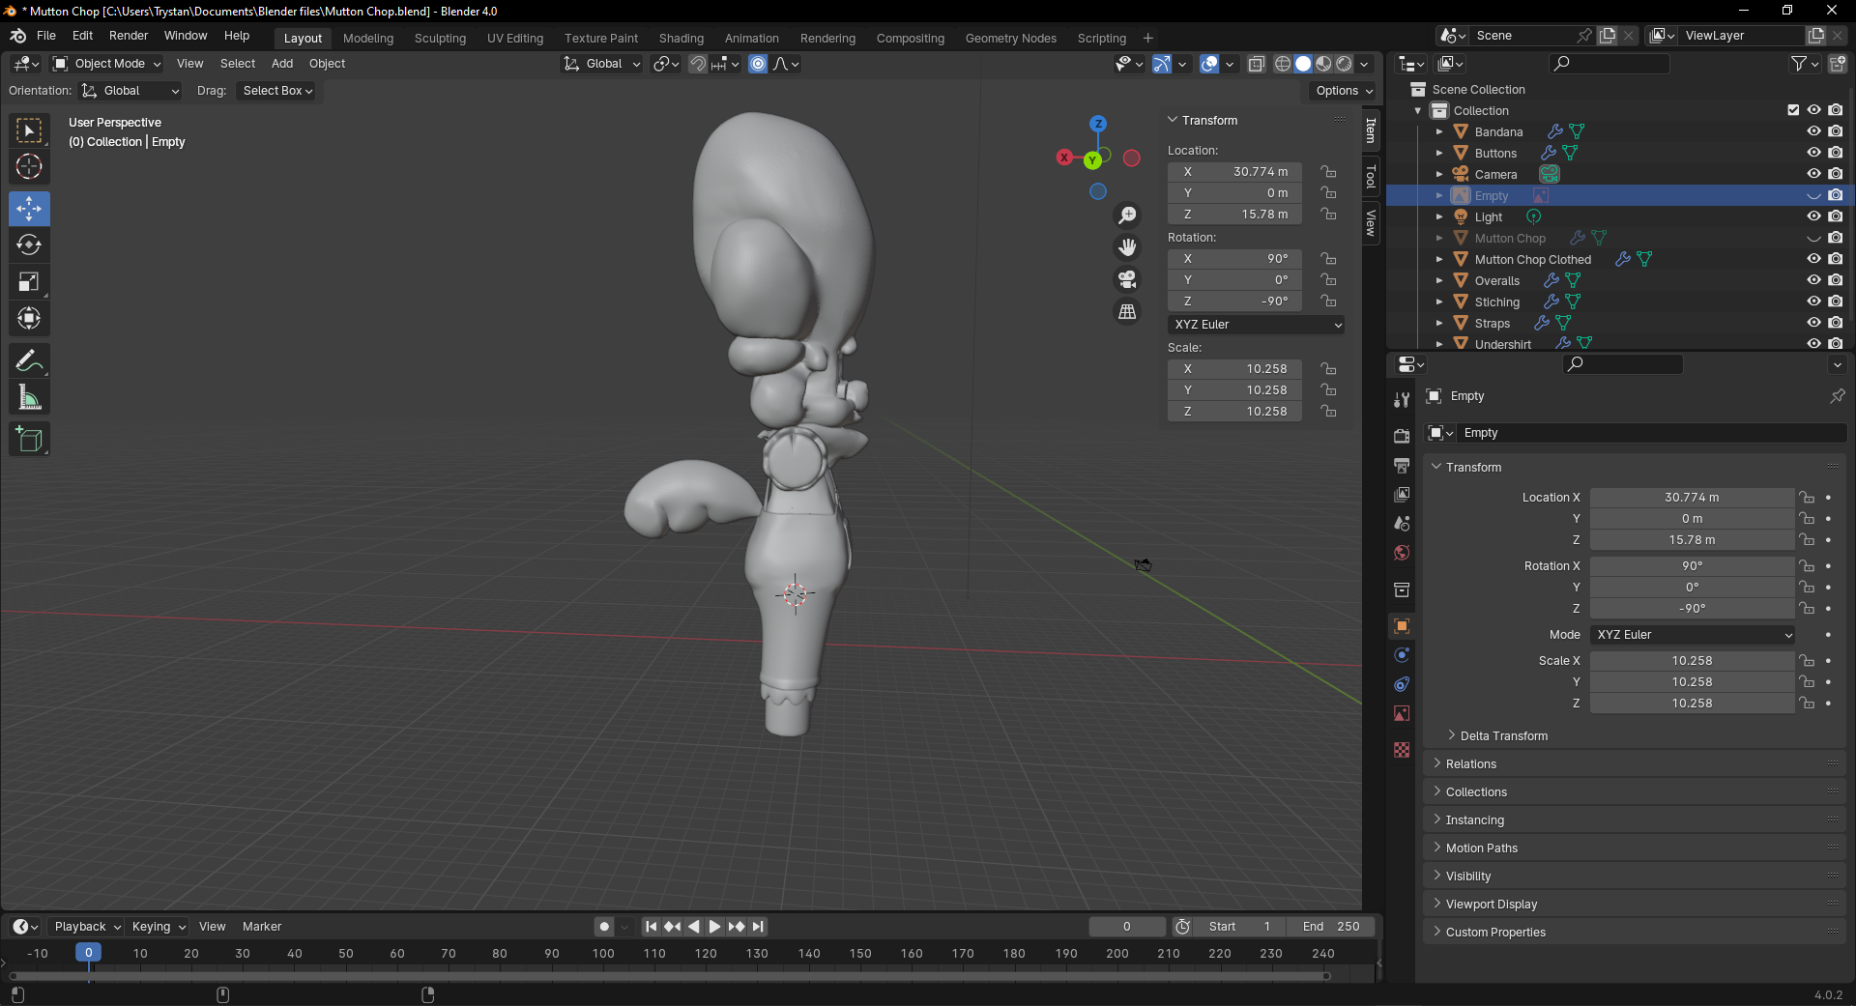
Task: Choose the Add Cube tool
Action: (x=29, y=440)
